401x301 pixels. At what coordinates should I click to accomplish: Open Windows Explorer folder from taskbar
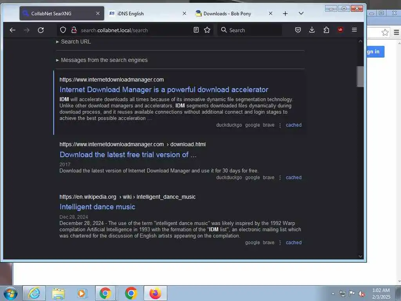[x=58, y=293]
